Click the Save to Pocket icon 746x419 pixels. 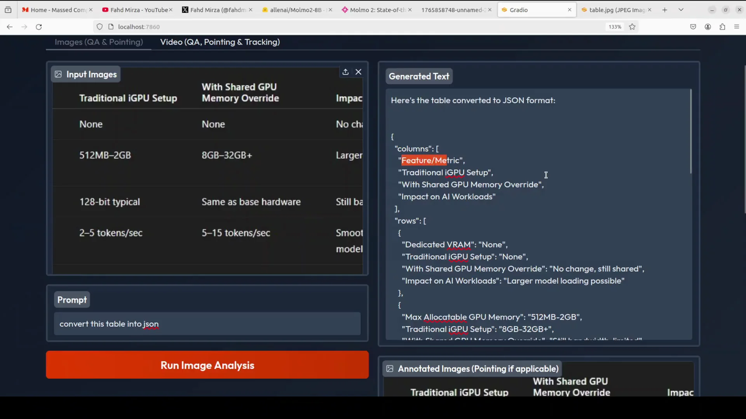pos(693,27)
